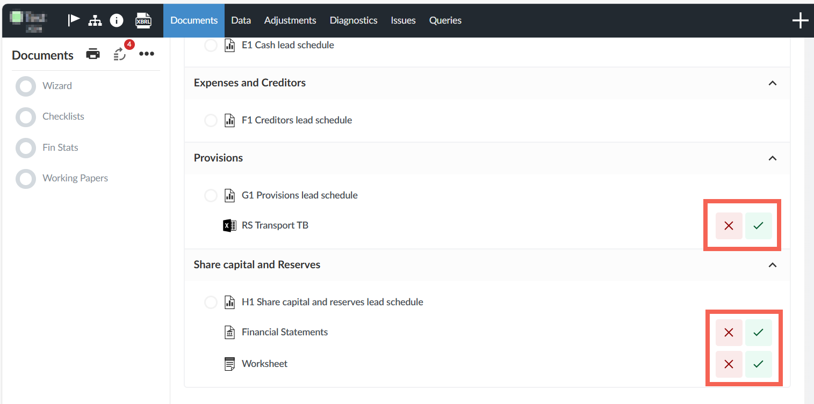Switch to the Queries tab
This screenshot has height=404, width=814.
click(x=445, y=20)
